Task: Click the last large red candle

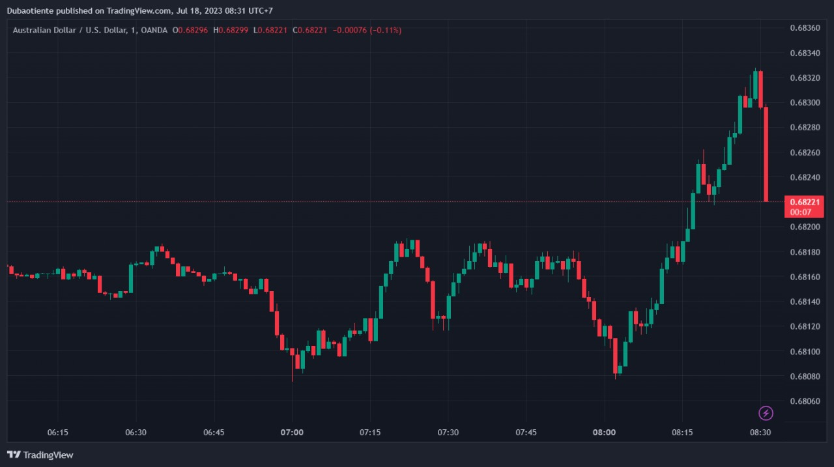Action: coord(766,154)
